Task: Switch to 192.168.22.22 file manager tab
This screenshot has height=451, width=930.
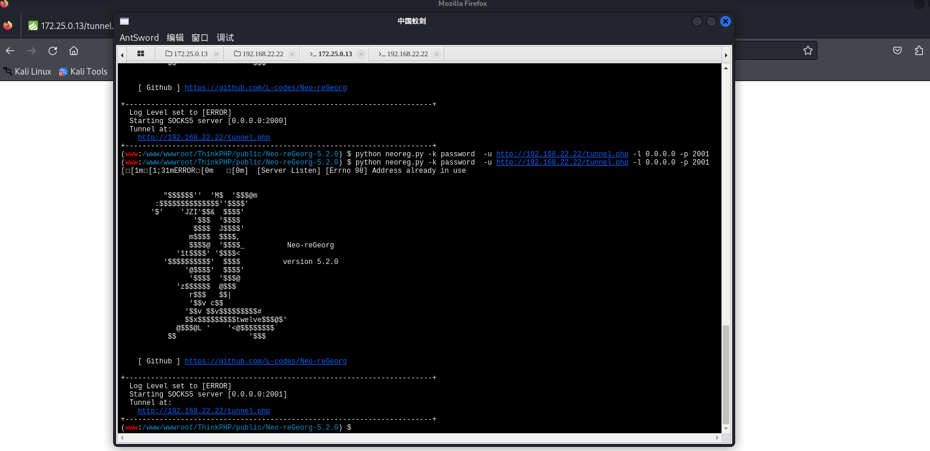Action: [x=259, y=54]
